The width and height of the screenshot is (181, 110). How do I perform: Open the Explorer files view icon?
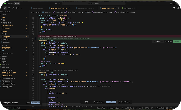(x=5, y=8)
